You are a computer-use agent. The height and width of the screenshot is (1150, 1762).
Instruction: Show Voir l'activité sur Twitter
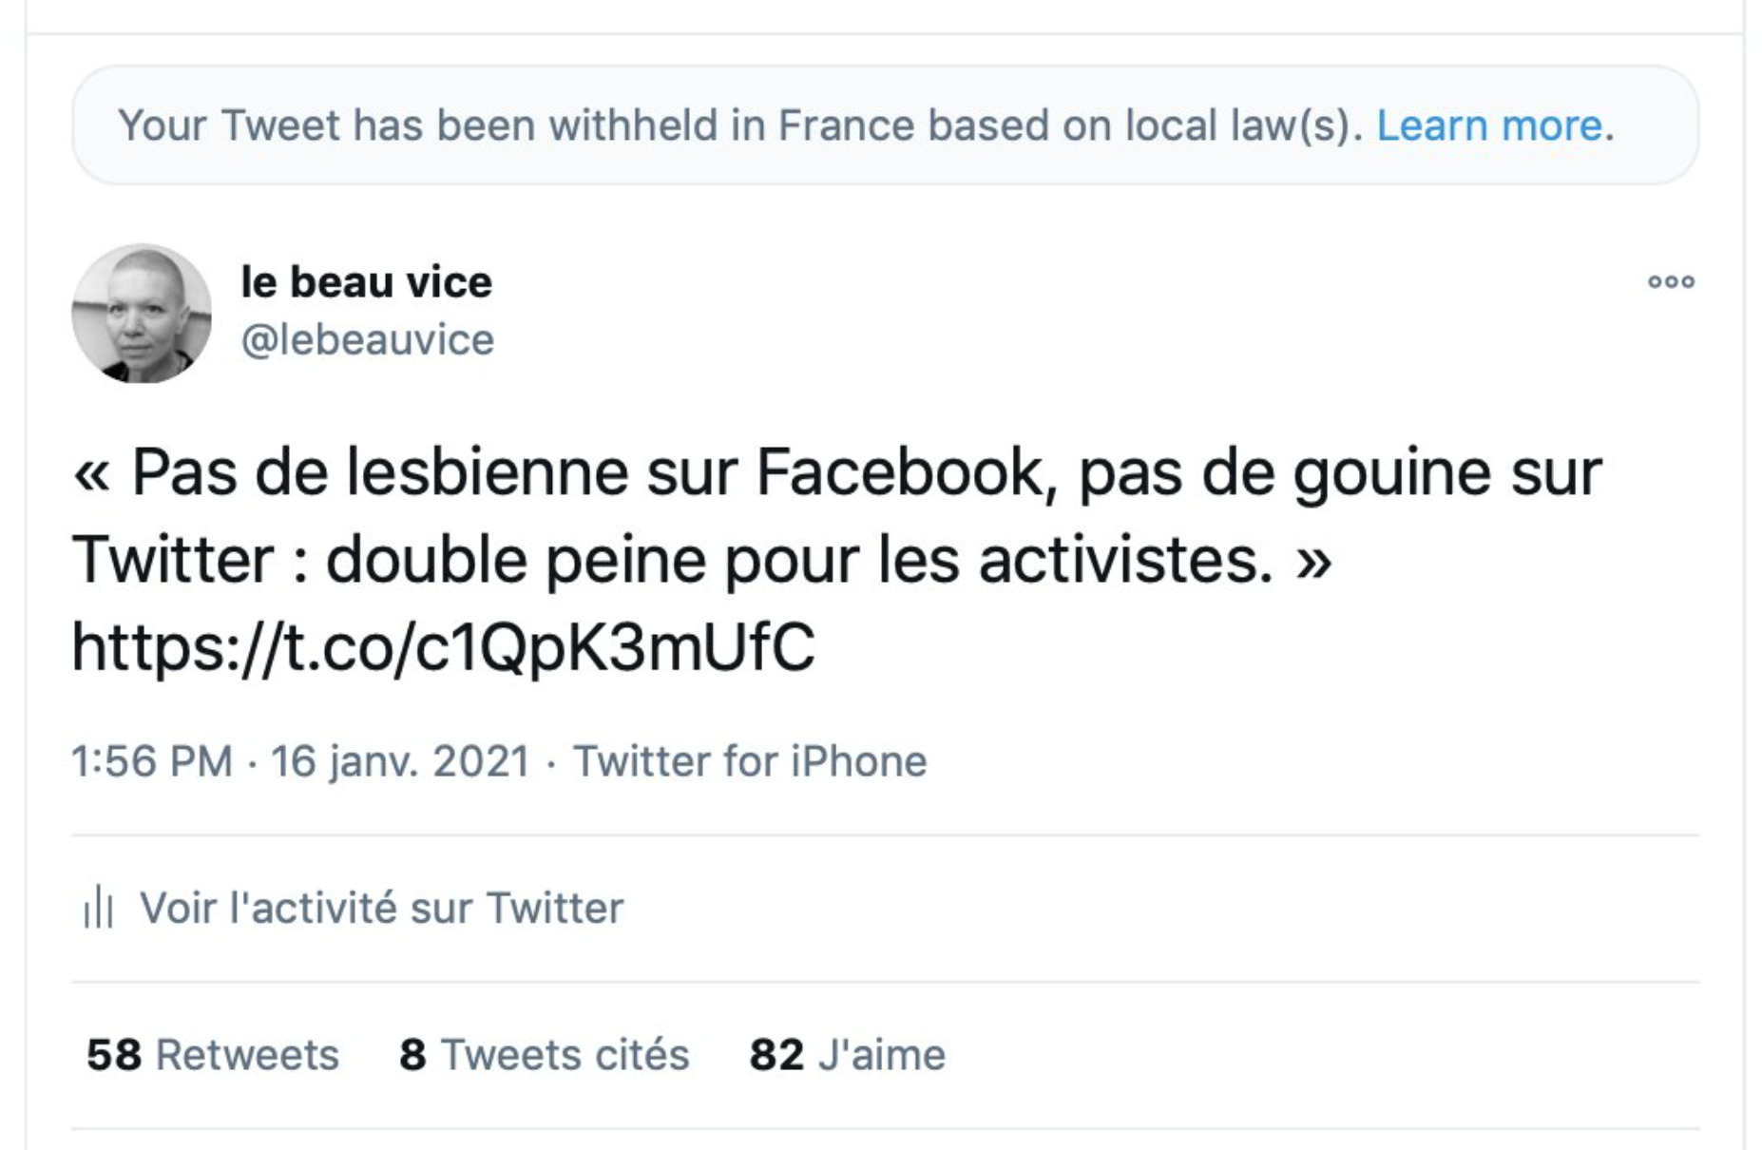coord(382,908)
